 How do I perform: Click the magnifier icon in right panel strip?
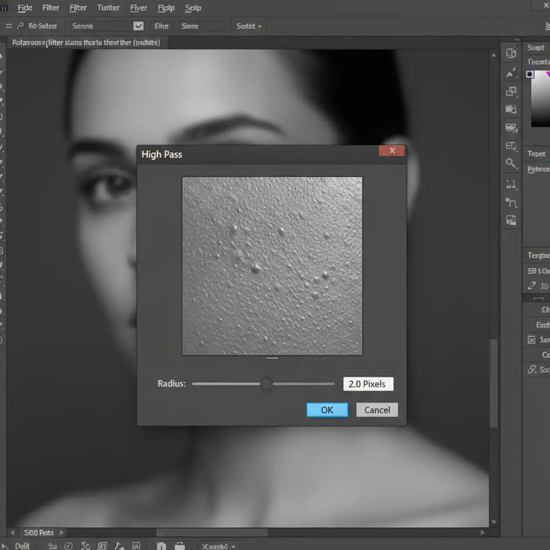pyautogui.click(x=511, y=163)
